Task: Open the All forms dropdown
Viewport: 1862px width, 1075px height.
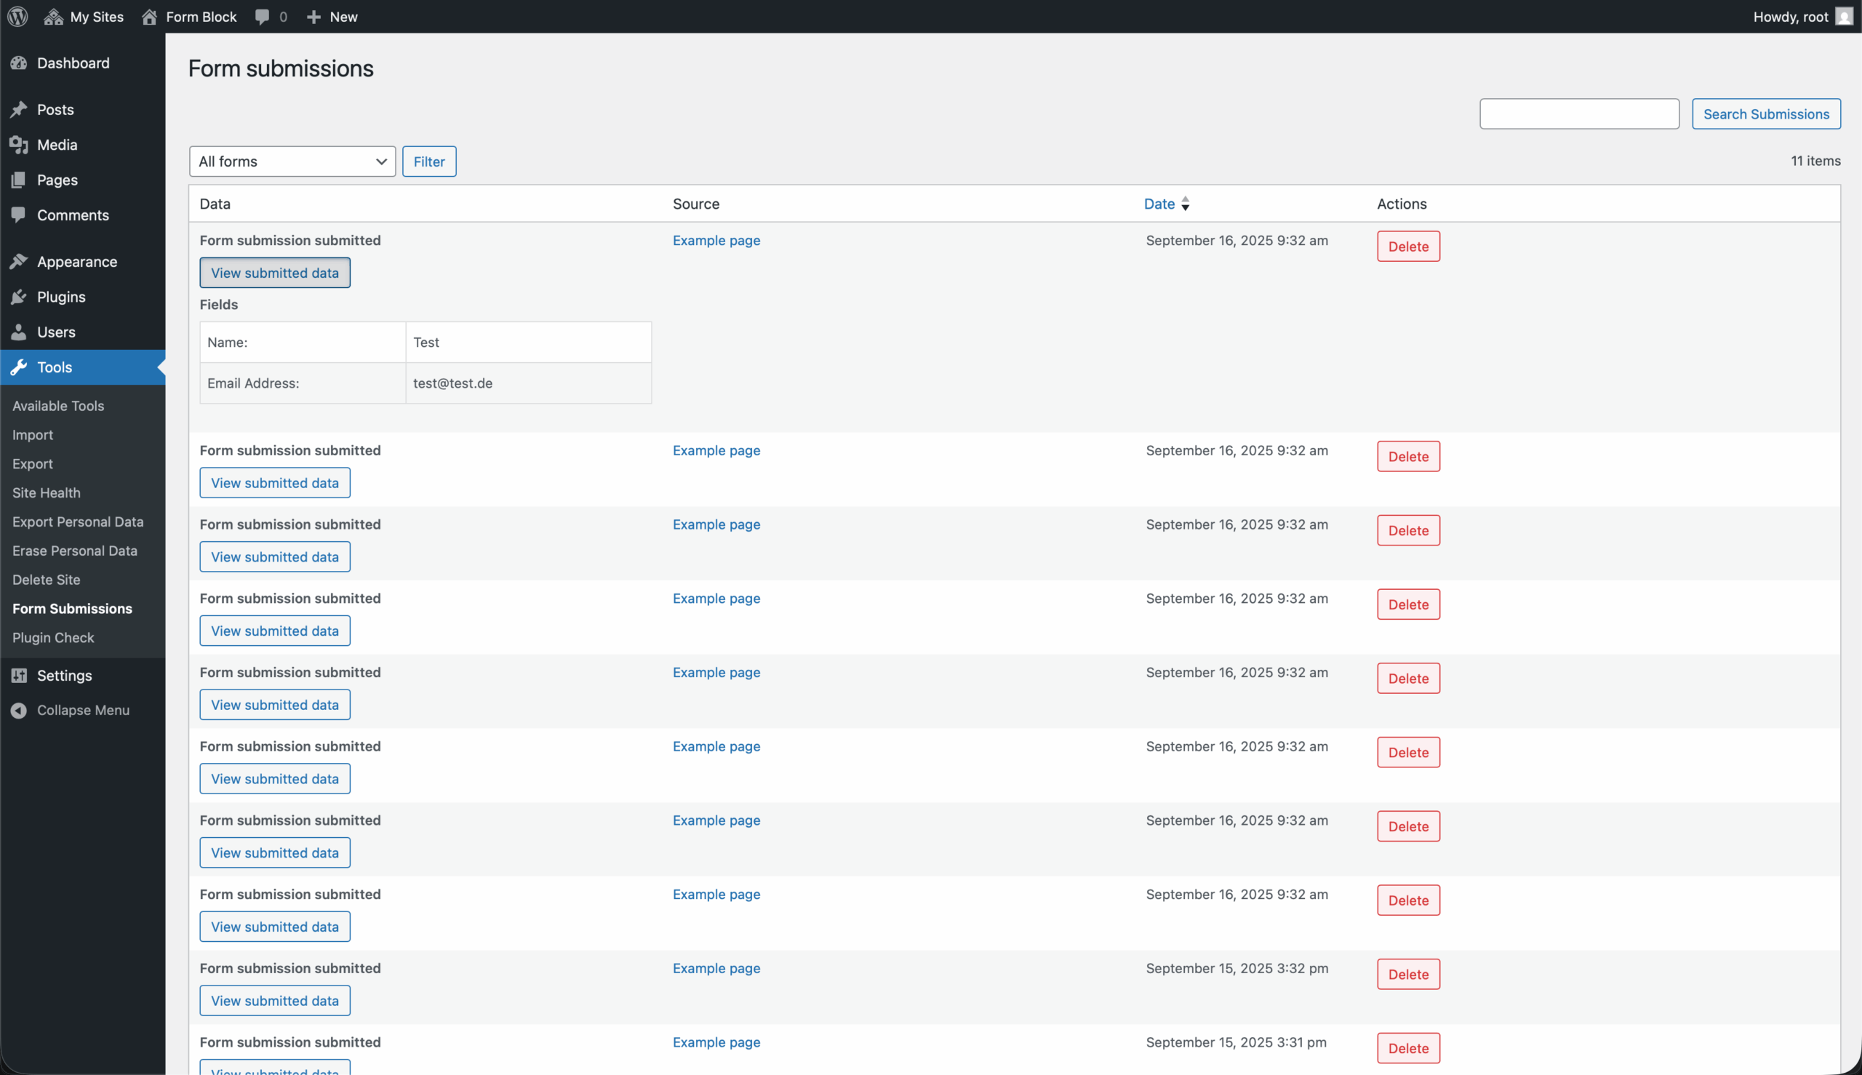Action: 292,161
